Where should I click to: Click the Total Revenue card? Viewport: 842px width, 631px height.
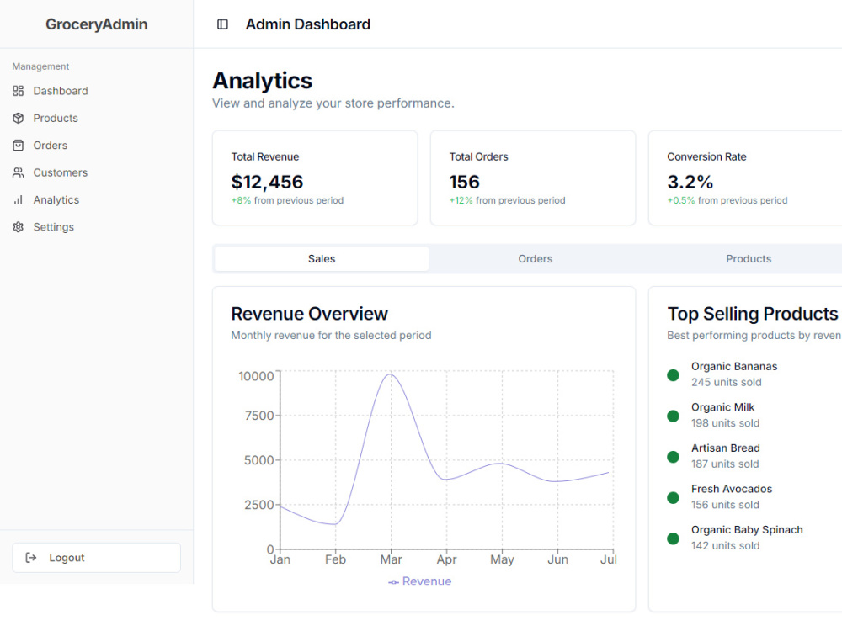coord(315,178)
